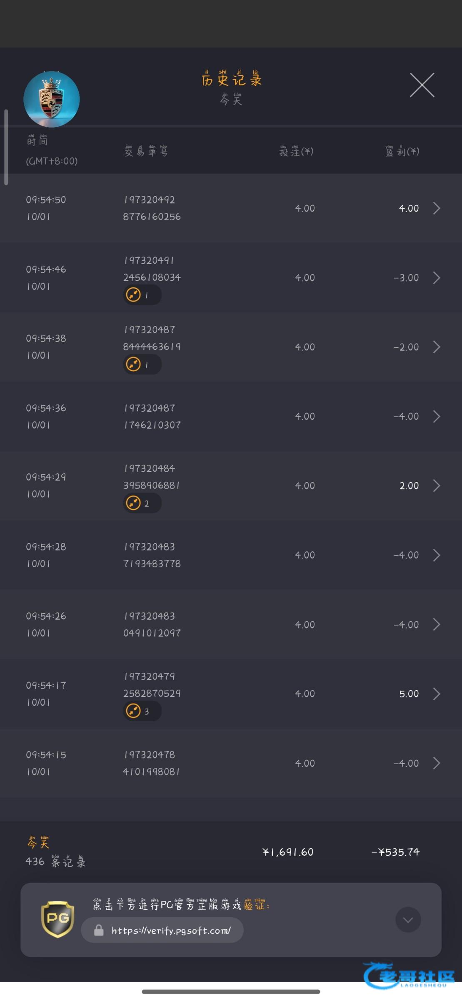This screenshot has height=1001, width=462.
Task: Click the 今天 date filter under the title
Action: [x=231, y=99]
